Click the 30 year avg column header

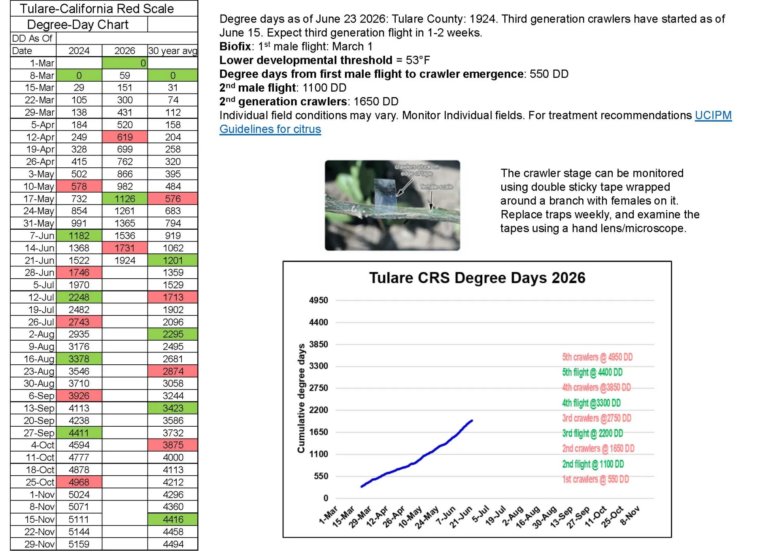coord(173,51)
